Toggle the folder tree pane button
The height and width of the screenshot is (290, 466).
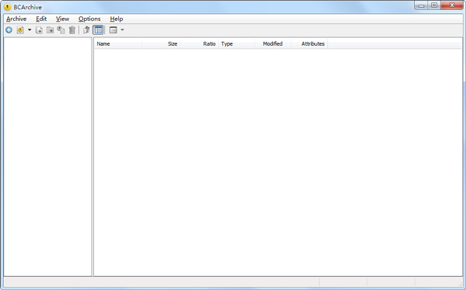pos(98,30)
